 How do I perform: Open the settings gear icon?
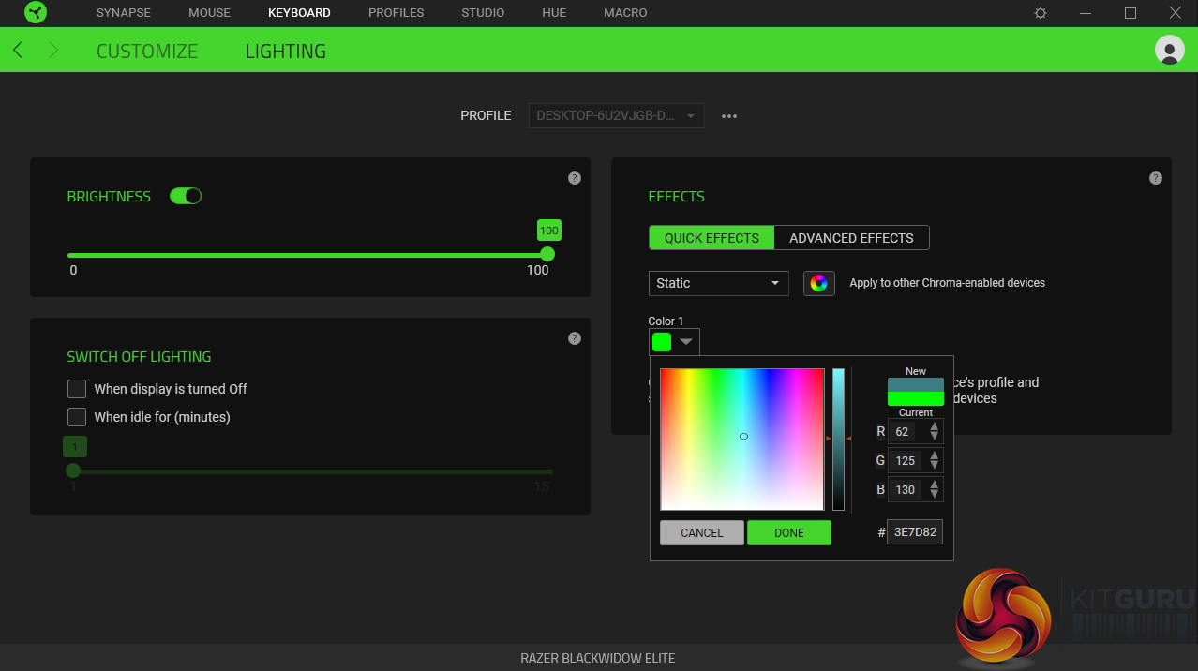pyautogui.click(x=1041, y=13)
